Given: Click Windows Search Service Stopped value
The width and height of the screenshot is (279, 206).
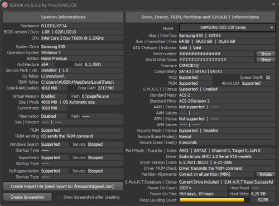Looking at the screenshot, I should pyautogui.click(x=95, y=145).
